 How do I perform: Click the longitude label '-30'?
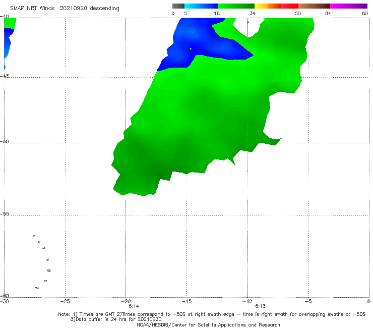tap(5, 301)
